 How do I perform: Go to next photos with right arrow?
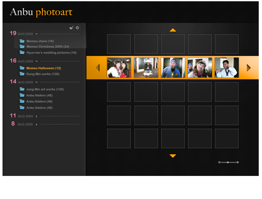click(248, 68)
